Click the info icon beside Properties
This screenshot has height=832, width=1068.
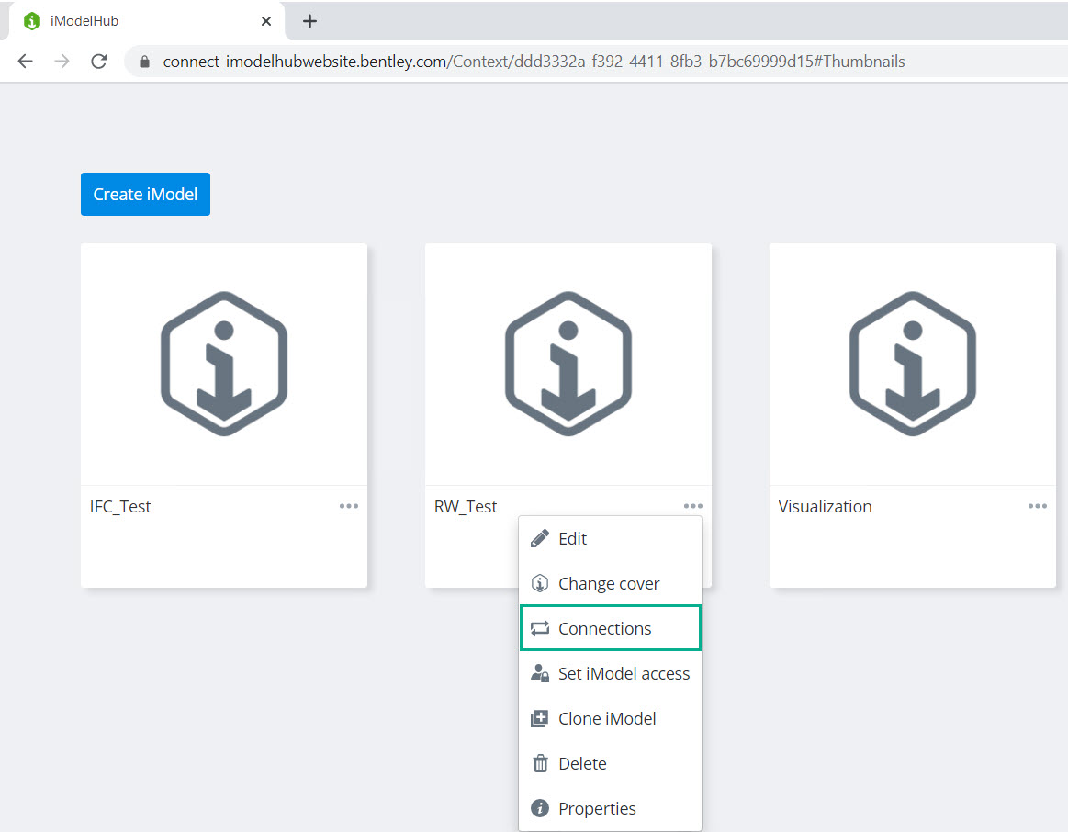tap(539, 808)
